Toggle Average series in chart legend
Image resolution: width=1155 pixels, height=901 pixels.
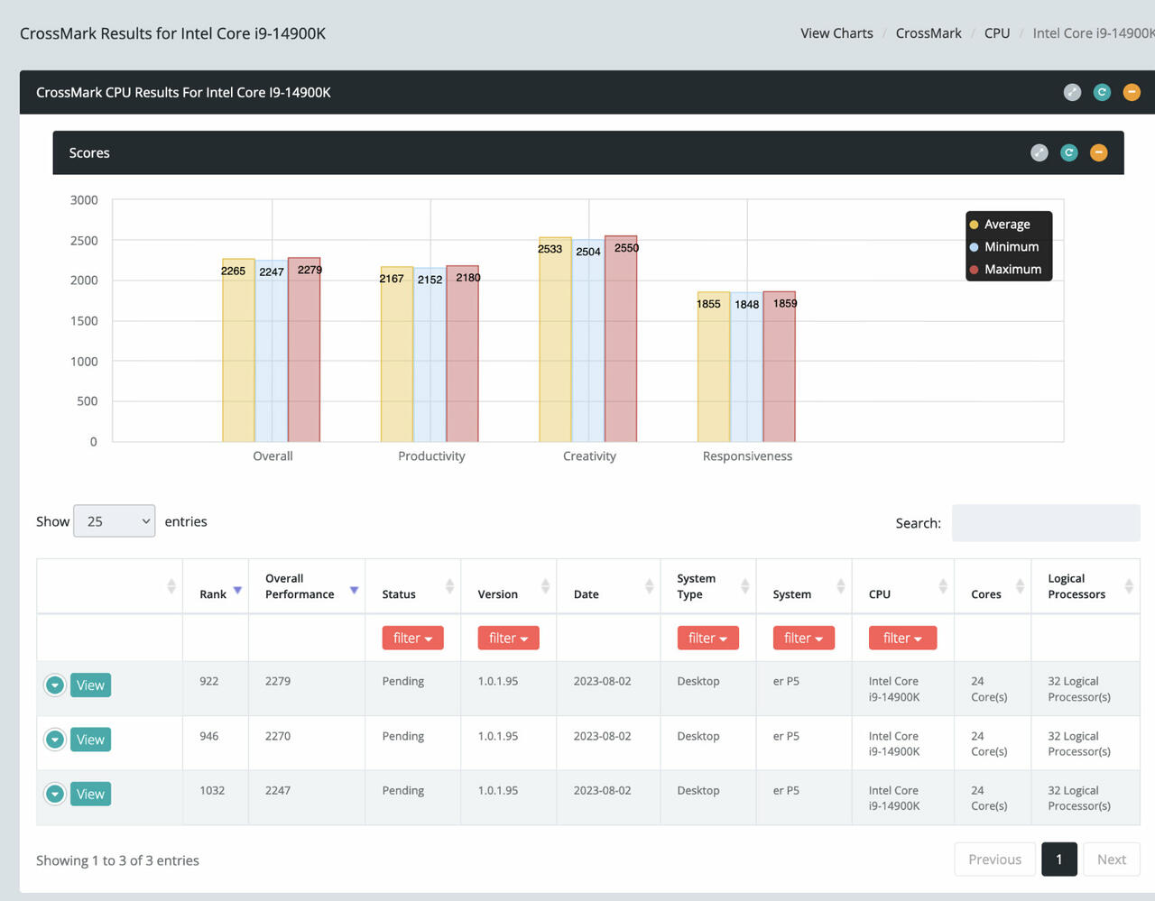(x=1000, y=225)
